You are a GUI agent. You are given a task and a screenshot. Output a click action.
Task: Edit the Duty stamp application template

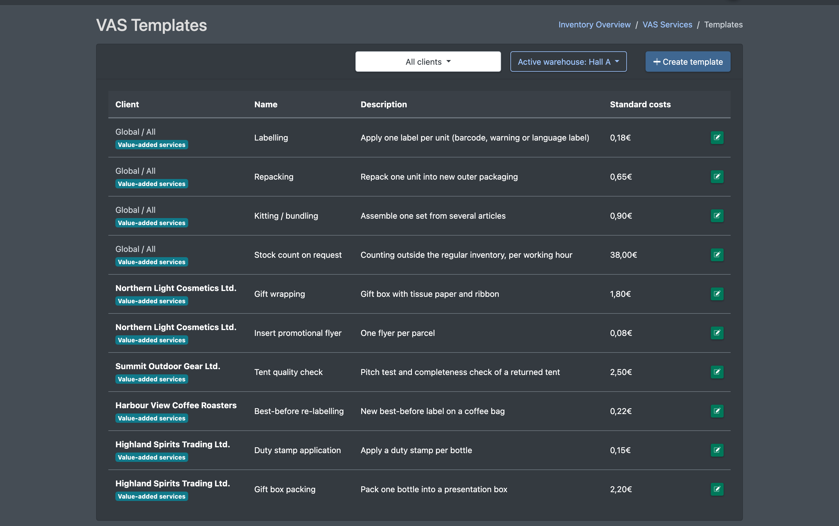(717, 450)
